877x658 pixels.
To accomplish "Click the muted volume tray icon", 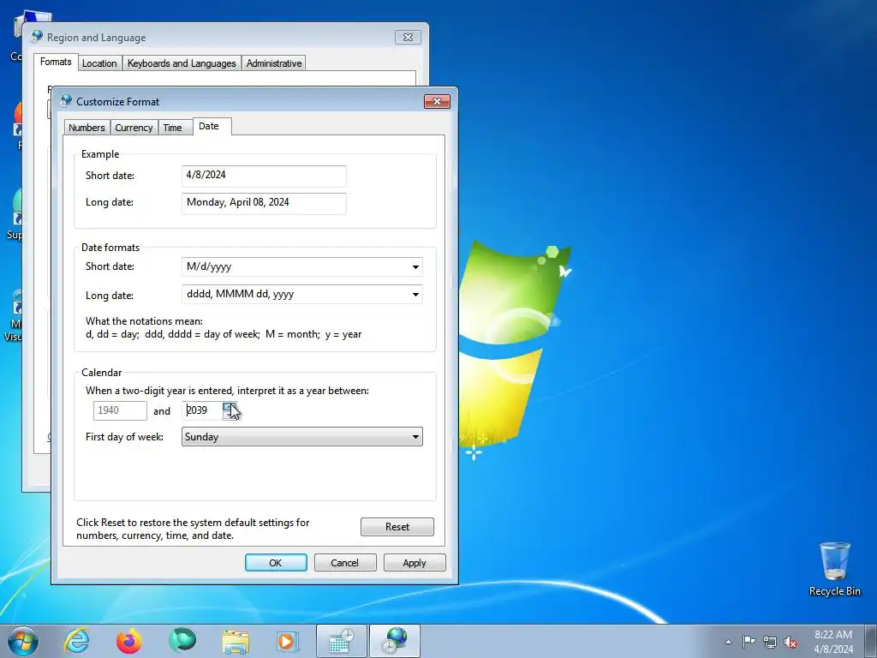I will point(790,642).
